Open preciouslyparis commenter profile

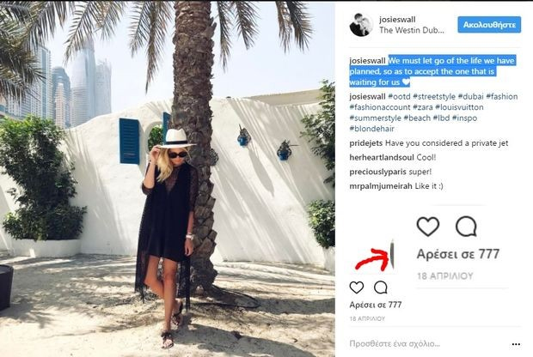pos(378,172)
